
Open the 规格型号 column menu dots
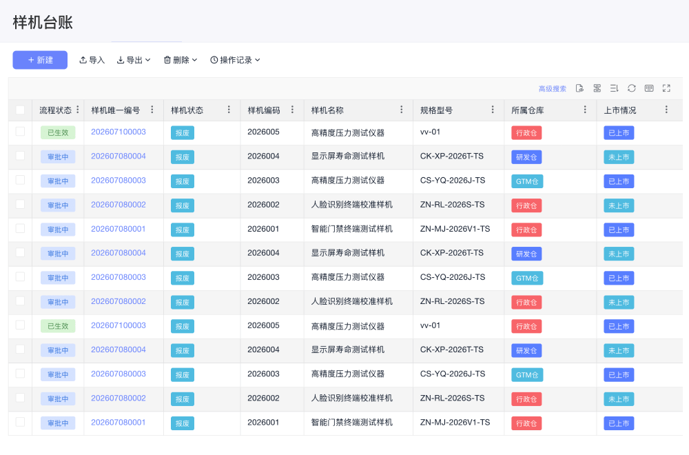tap(493, 110)
